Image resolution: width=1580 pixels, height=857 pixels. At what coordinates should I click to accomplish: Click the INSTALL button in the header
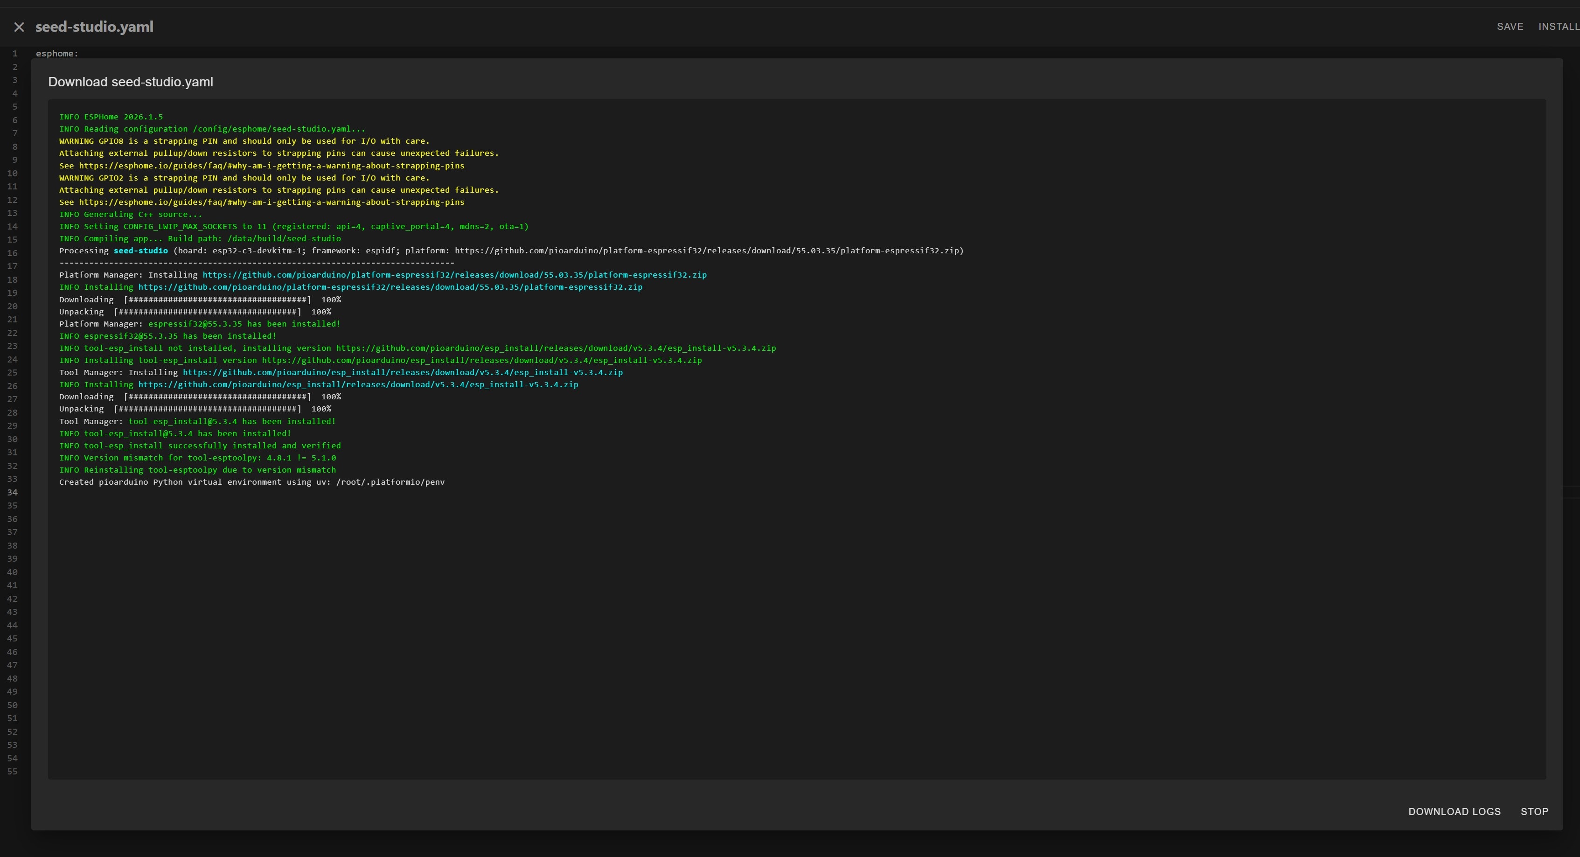coord(1558,27)
